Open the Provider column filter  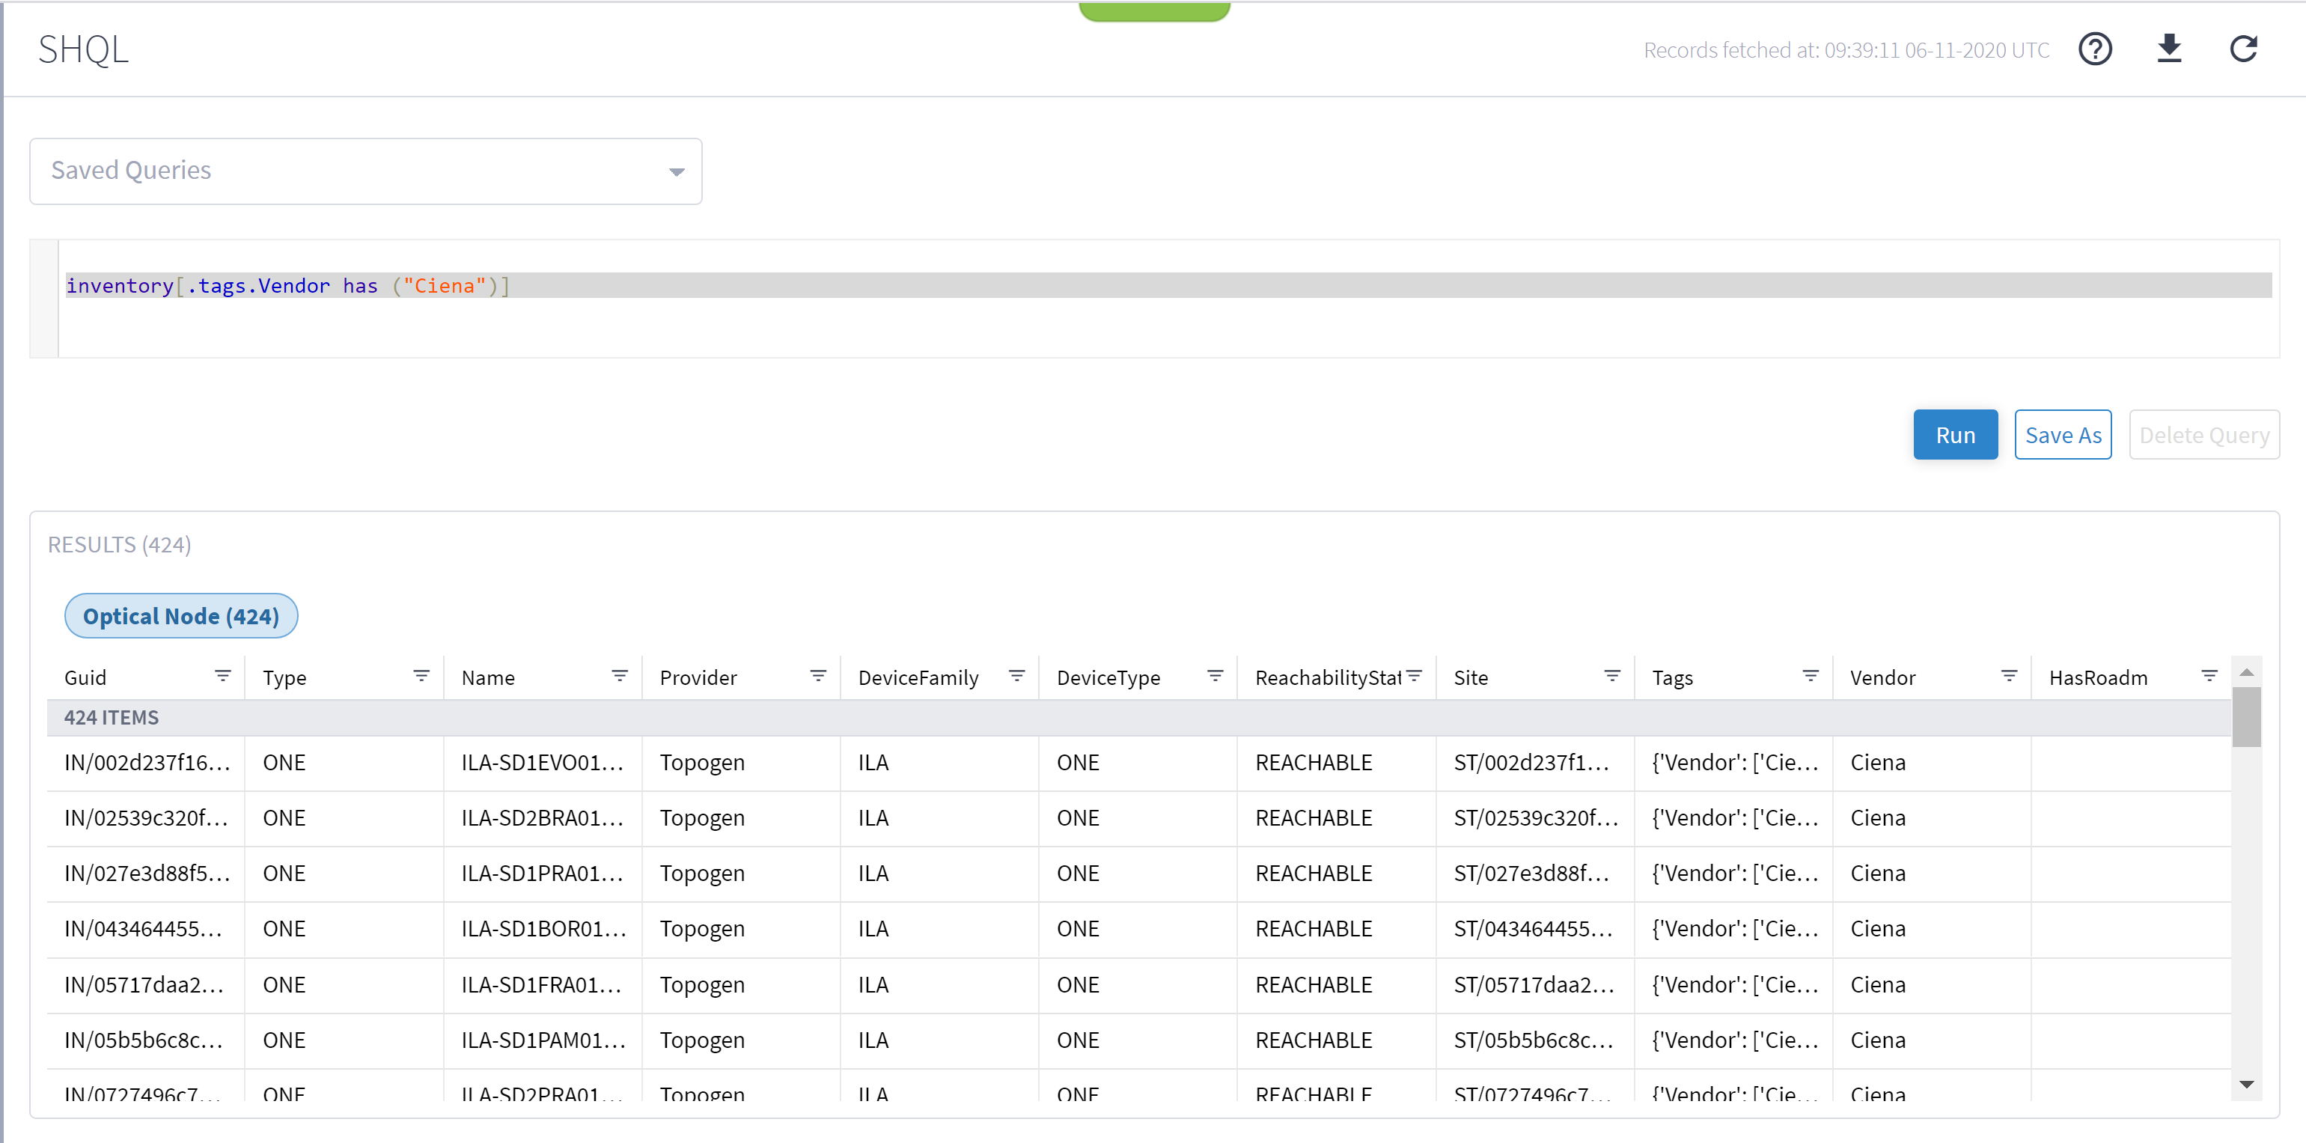817,676
